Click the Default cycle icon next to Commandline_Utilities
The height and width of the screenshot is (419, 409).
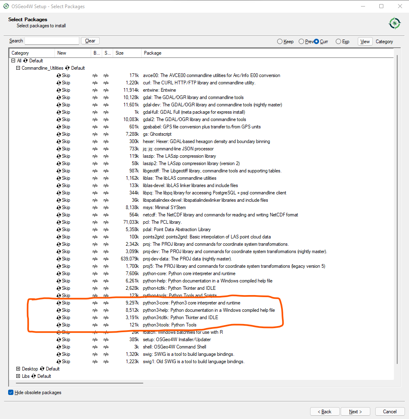67,68
